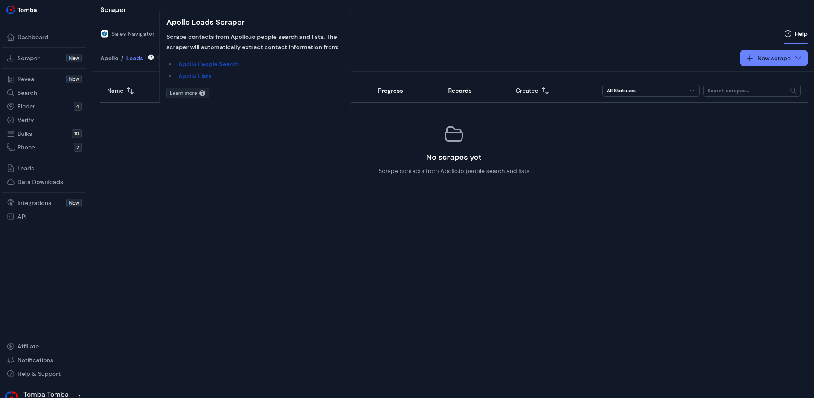Open the All Statuses dropdown
Image resolution: width=814 pixels, height=398 pixels.
pyautogui.click(x=650, y=91)
